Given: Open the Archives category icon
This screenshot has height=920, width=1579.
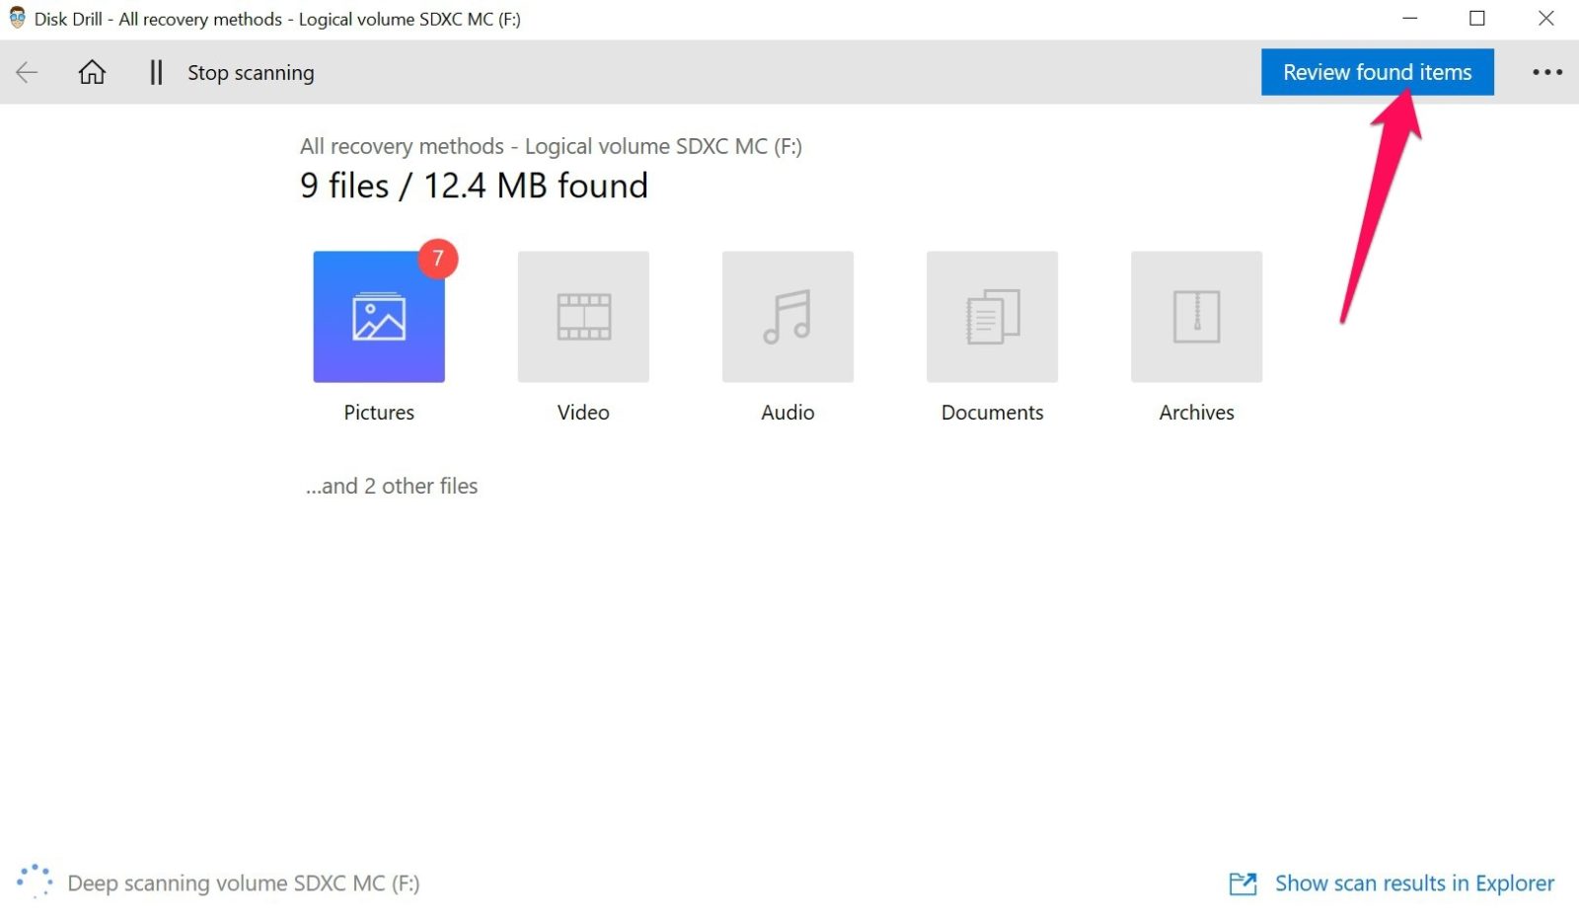Looking at the screenshot, I should click(x=1196, y=316).
